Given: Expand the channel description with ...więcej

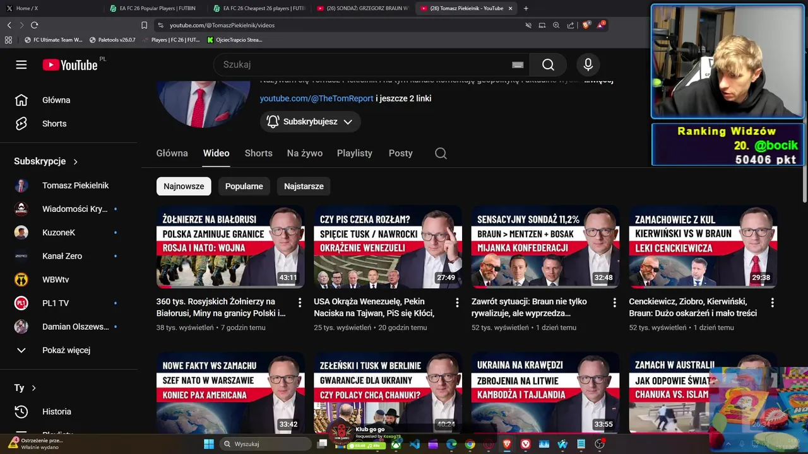Looking at the screenshot, I should pos(598,80).
